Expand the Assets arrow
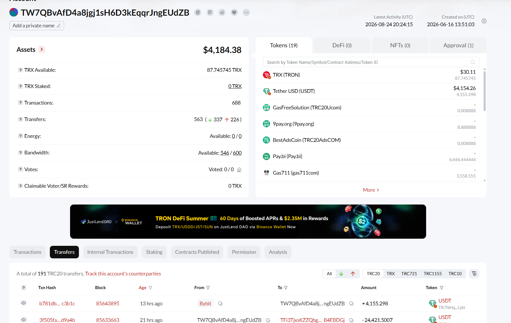The height and width of the screenshot is (323, 511). click(42, 50)
